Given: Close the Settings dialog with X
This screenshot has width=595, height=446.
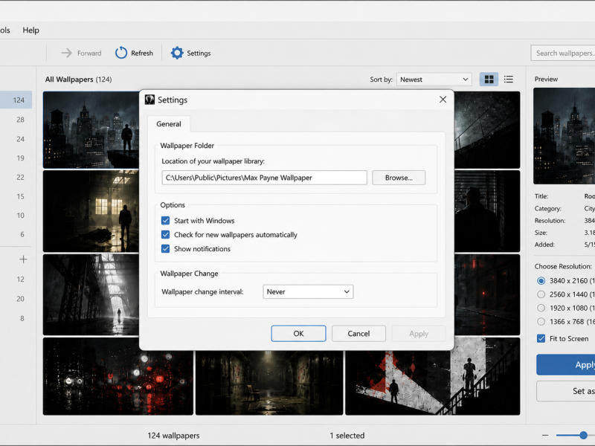Looking at the screenshot, I should [443, 100].
